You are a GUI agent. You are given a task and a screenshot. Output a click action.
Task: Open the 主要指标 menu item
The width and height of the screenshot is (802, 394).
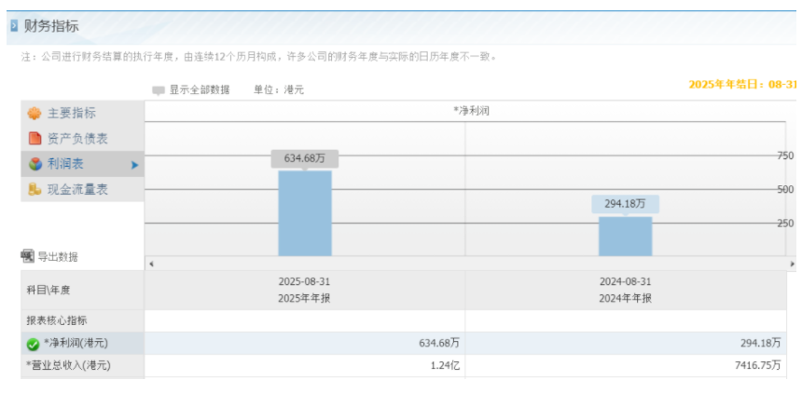click(82, 114)
